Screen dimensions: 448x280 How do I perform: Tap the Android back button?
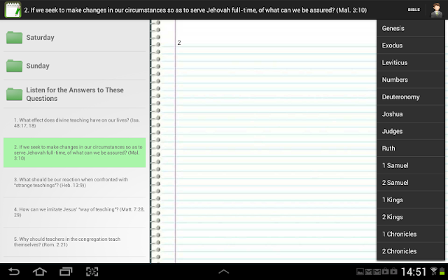(x=13, y=272)
